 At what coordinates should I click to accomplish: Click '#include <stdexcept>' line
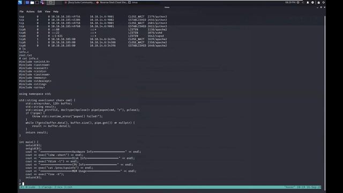coord(35,81)
